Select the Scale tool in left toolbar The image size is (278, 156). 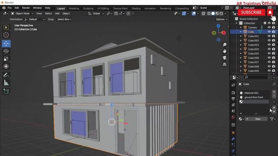click(6, 59)
